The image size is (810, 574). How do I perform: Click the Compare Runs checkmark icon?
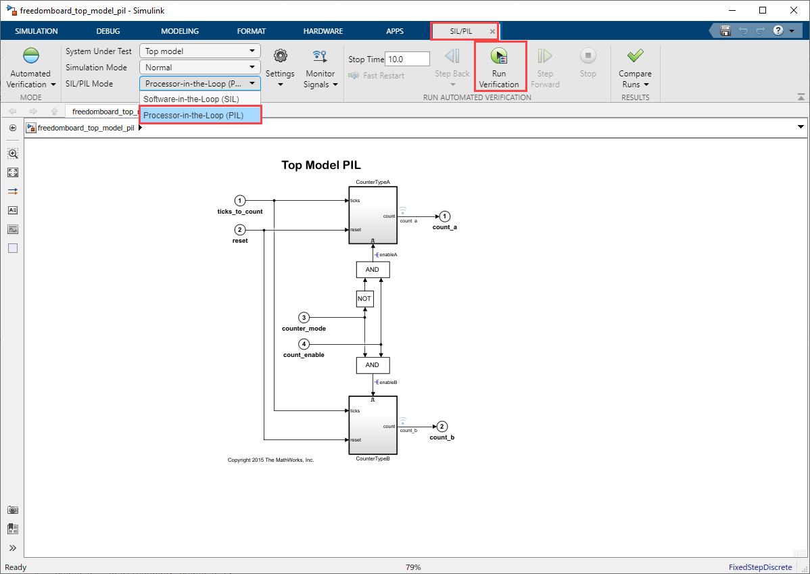click(635, 57)
